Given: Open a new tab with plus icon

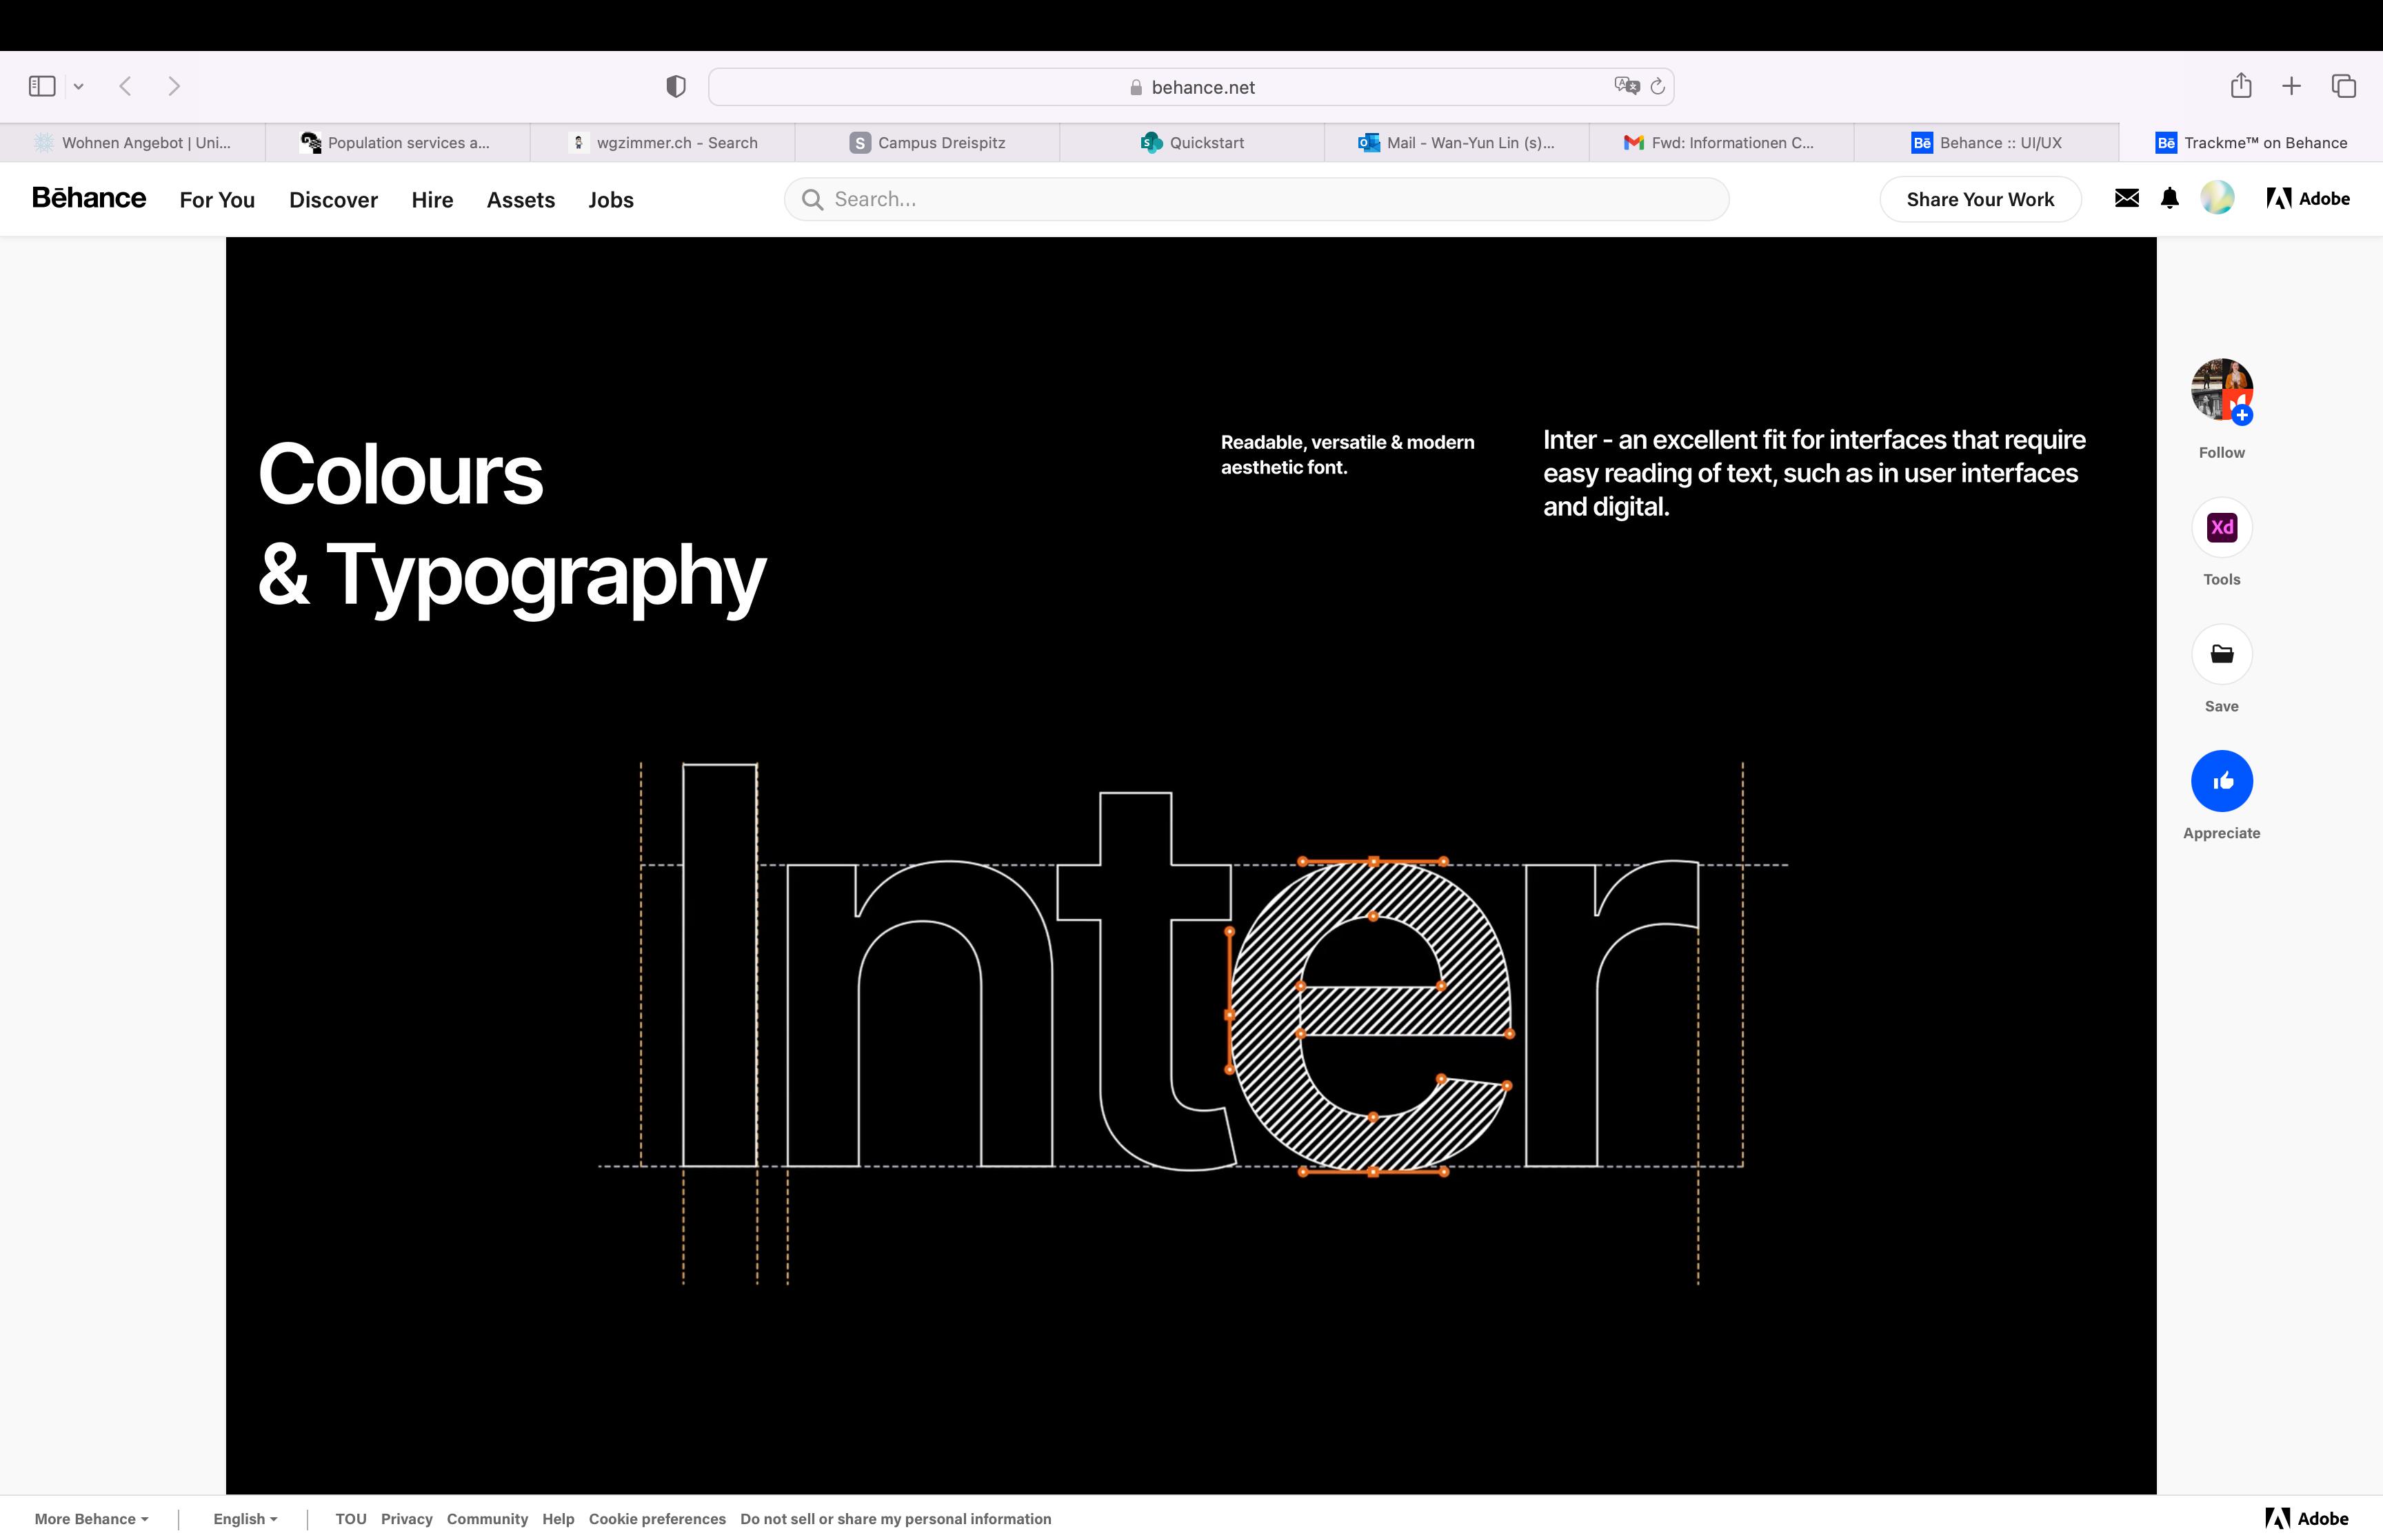Looking at the screenshot, I should point(2291,86).
